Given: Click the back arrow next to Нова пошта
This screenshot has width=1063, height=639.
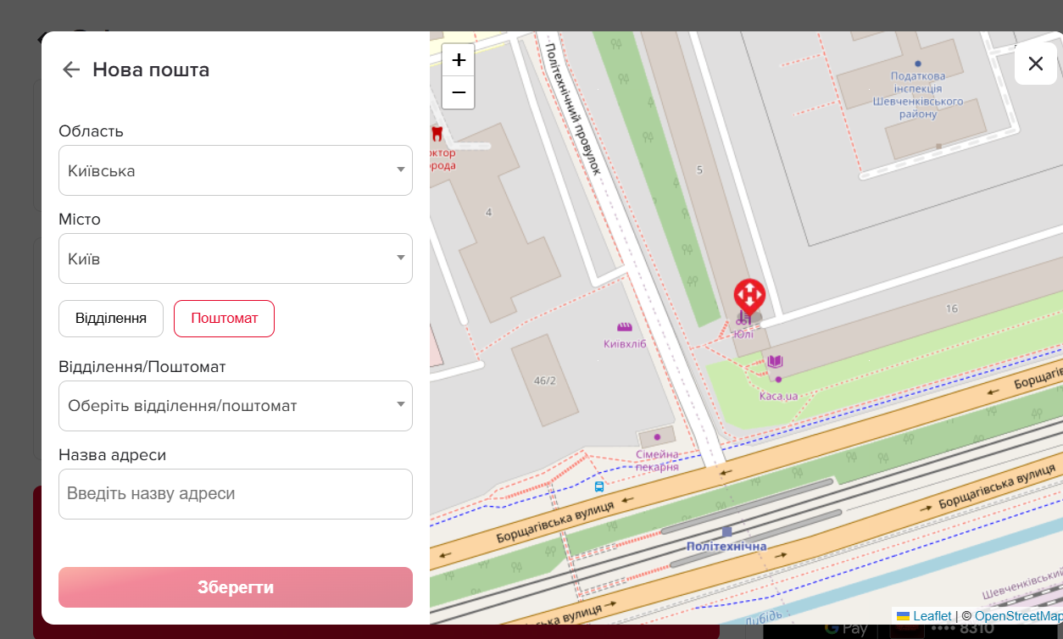Looking at the screenshot, I should coord(70,69).
